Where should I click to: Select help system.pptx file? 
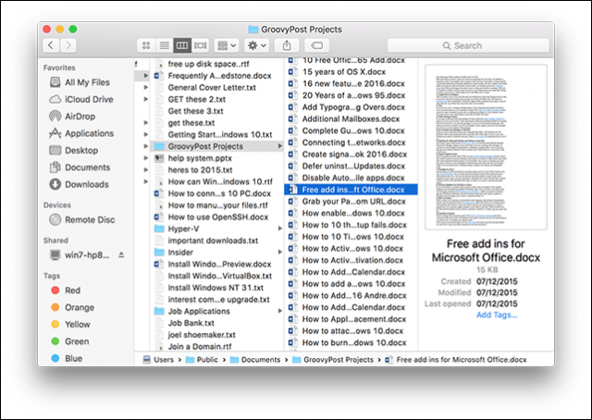click(x=217, y=158)
